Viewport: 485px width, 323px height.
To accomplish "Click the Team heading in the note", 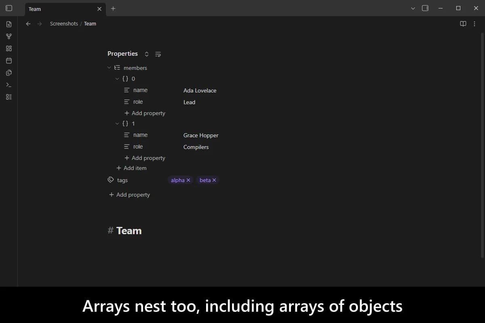I will coord(129,231).
